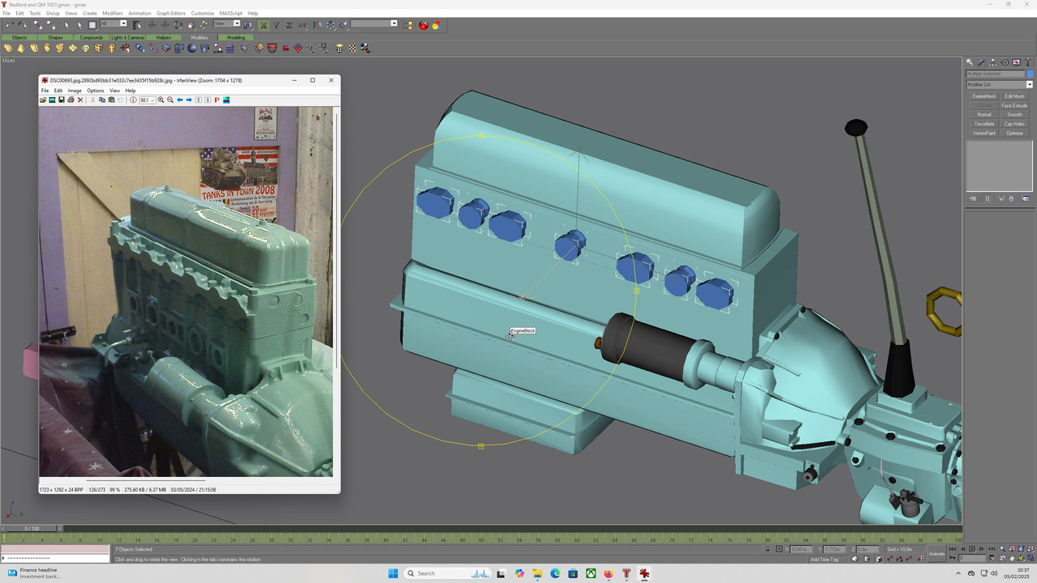Open the Graph Editors menu
This screenshot has width=1037, height=583.
click(x=170, y=13)
